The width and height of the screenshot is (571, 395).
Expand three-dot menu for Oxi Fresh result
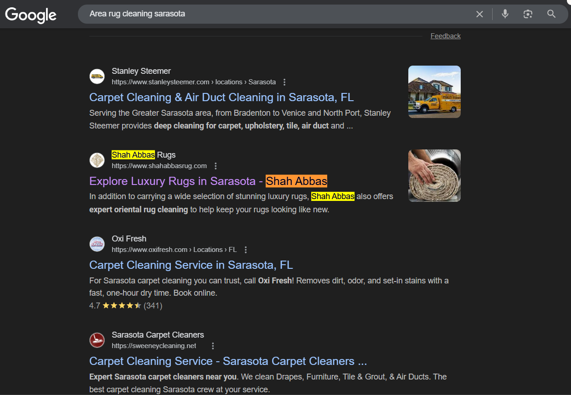point(246,250)
